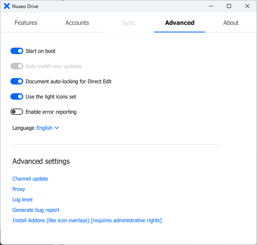
Task: Click Generate bug report
Action: (x=36, y=210)
